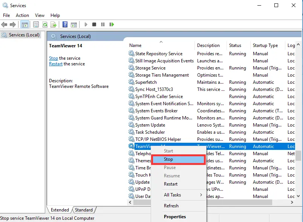Select the System Event Notification S... service

coord(211,104)
